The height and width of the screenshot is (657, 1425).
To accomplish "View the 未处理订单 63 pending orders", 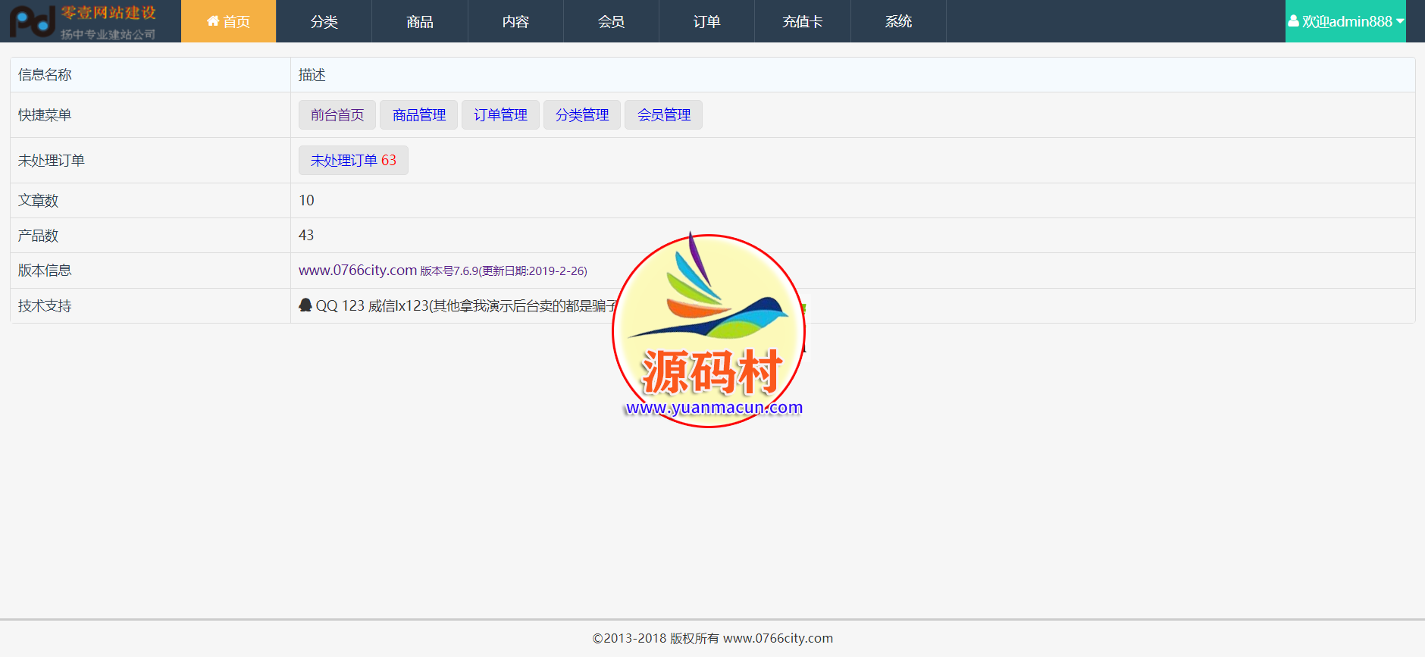I will point(353,161).
